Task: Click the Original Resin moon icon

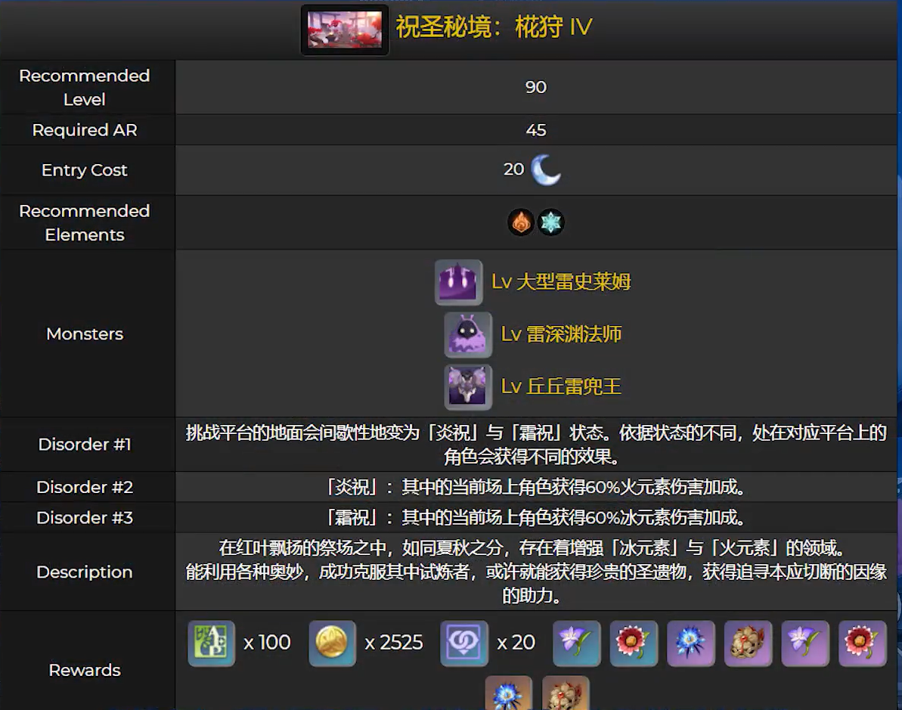Action: pyautogui.click(x=545, y=169)
